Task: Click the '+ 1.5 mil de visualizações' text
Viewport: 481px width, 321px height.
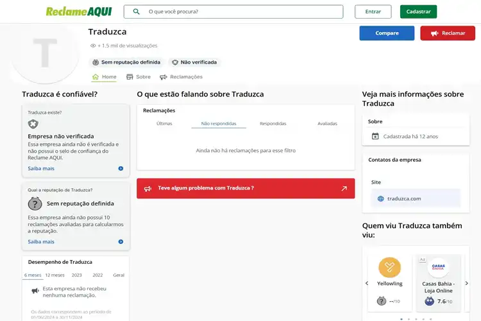Action: [x=128, y=46]
